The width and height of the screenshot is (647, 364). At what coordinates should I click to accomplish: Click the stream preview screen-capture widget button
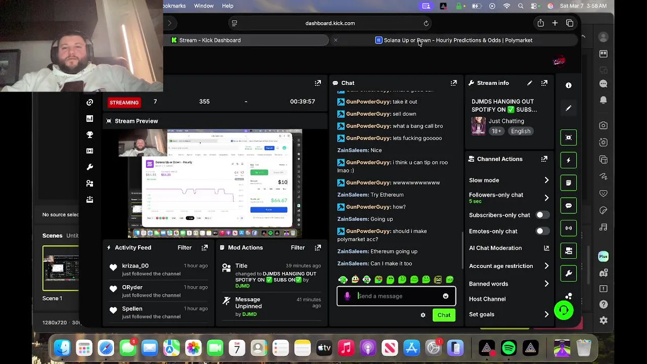click(568, 138)
